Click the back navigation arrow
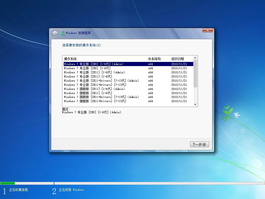The image size is (265, 199). [55, 33]
